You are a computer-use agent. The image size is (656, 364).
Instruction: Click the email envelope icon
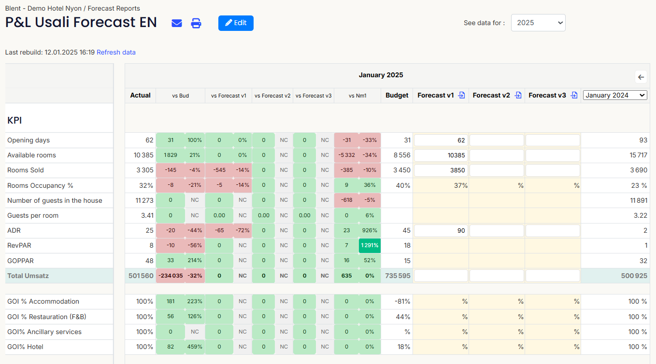pos(177,23)
